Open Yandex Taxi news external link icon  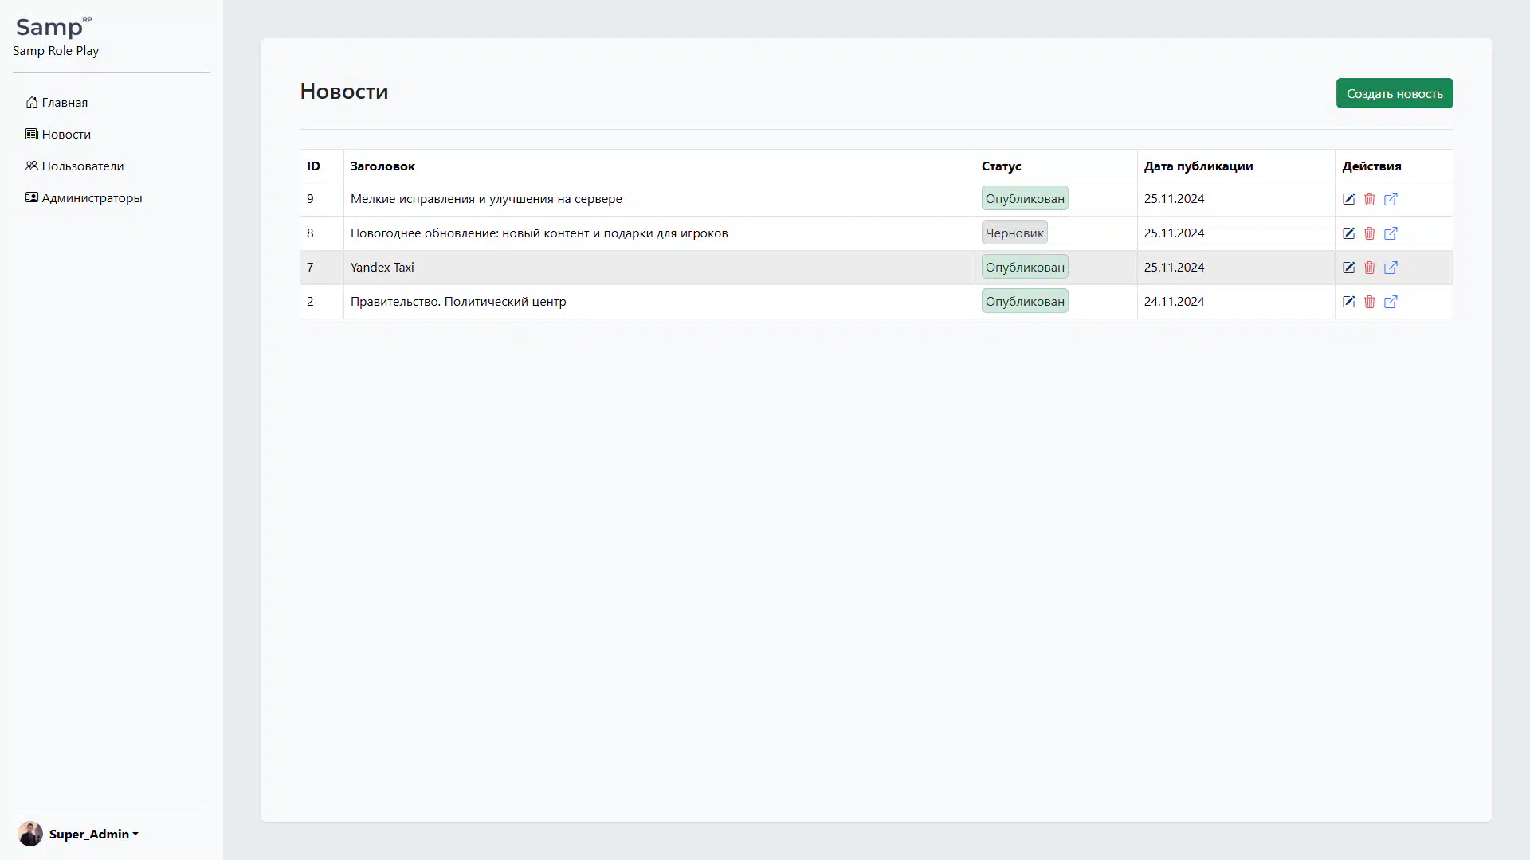(x=1391, y=268)
